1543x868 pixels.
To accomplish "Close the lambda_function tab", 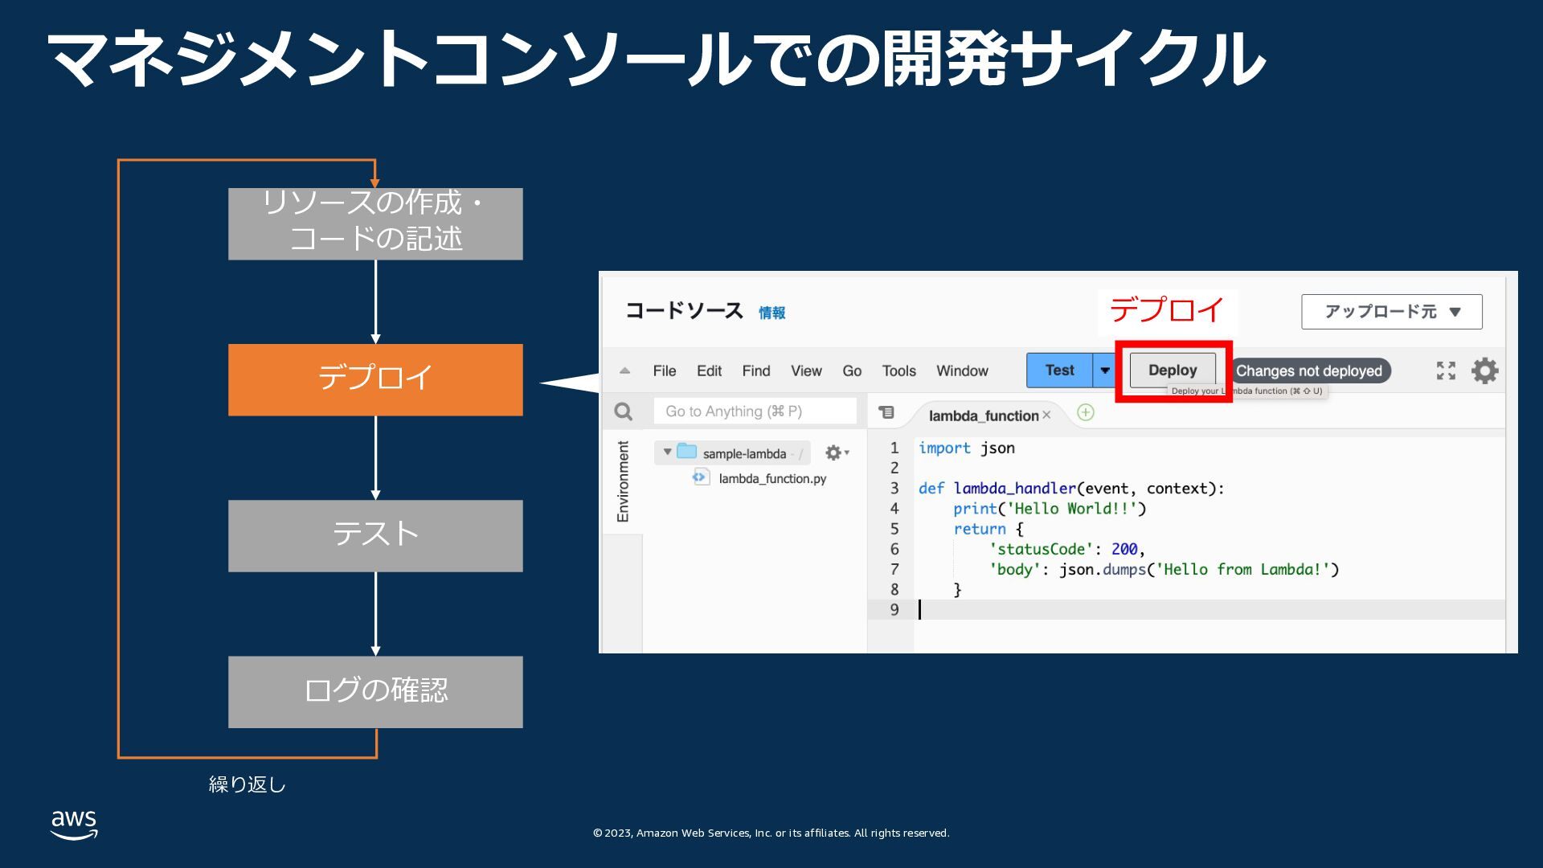I will pyautogui.click(x=1046, y=416).
